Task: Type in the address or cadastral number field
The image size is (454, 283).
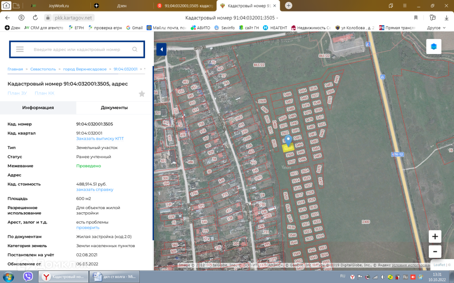Action: pyautogui.click(x=77, y=50)
